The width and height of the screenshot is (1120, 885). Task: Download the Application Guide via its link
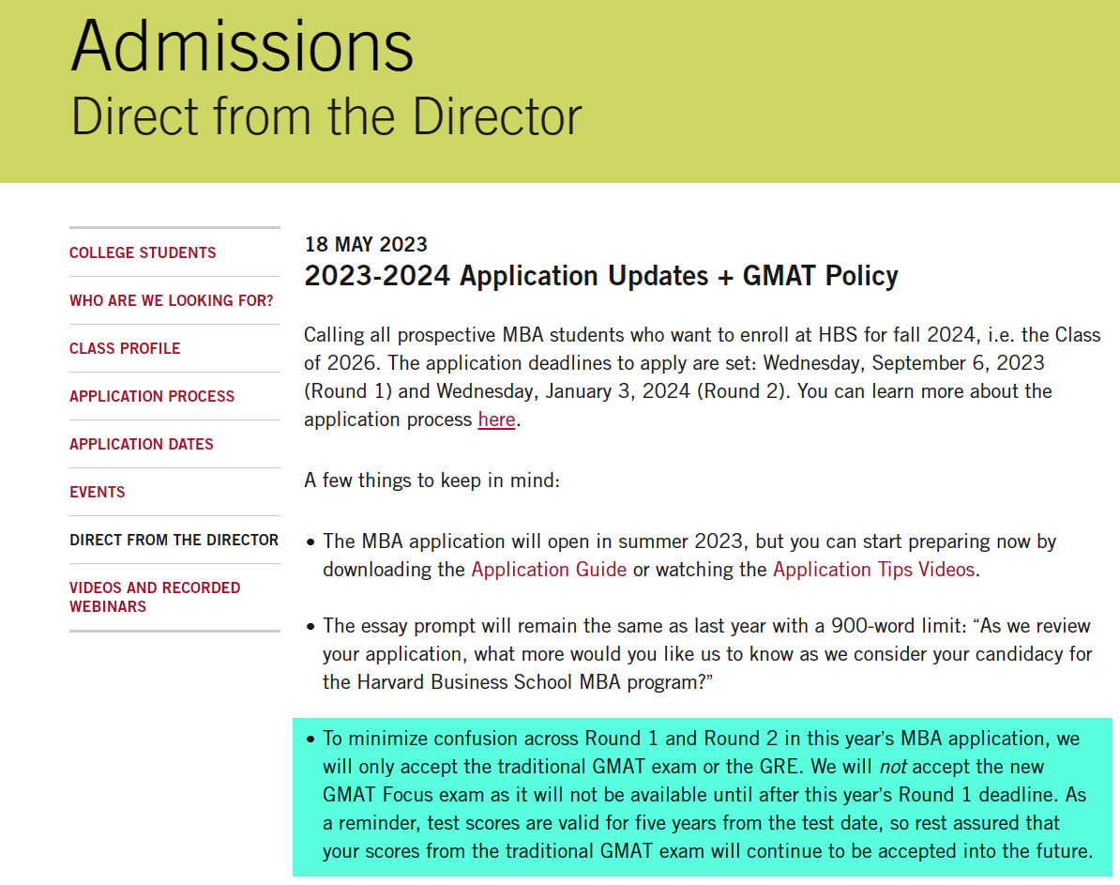pos(549,570)
